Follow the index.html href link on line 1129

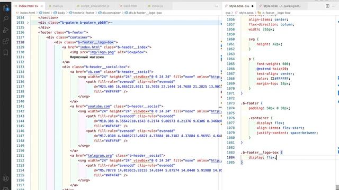point(90,47)
